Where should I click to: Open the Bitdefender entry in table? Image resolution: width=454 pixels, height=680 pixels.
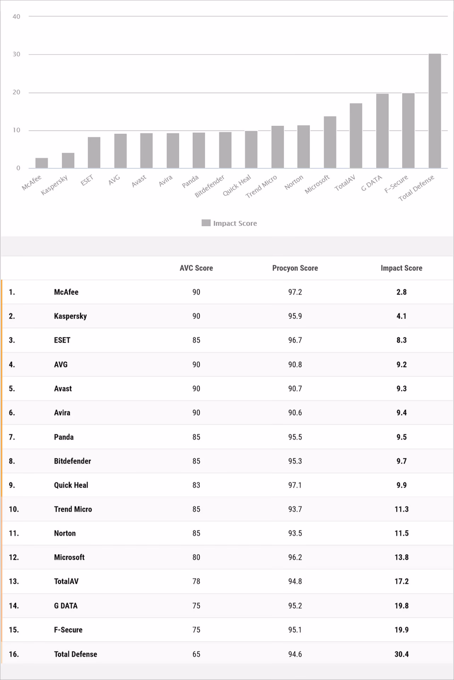72,461
